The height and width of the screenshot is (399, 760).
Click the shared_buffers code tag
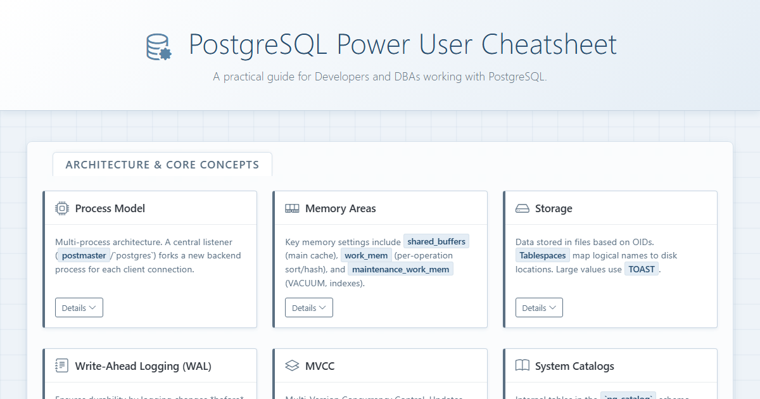[436, 242]
